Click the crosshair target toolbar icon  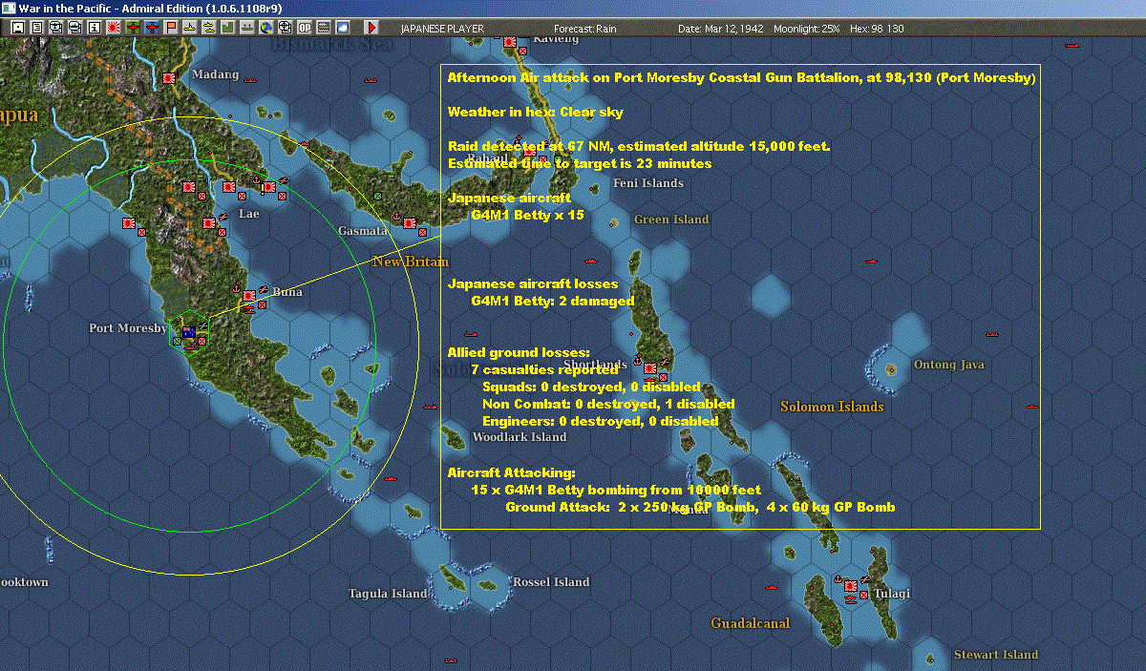click(x=285, y=28)
